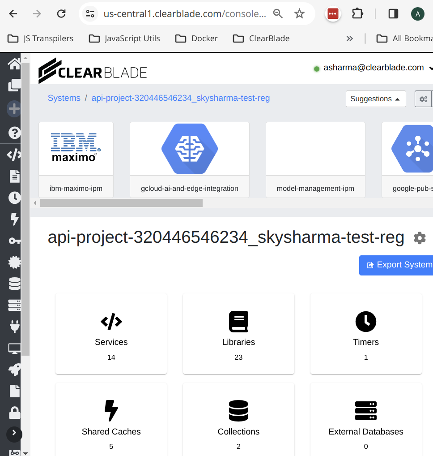Expand the sidebar with the chevron button
Image resolution: width=433 pixels, height=456 pixels.
(x=14, y=433)
